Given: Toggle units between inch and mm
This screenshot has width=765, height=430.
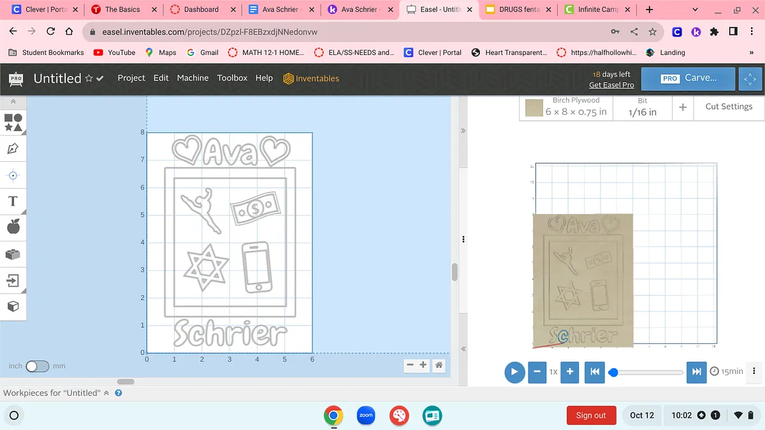Looking at the screenshot, I should pyautogui.click(x=37, y=366).
